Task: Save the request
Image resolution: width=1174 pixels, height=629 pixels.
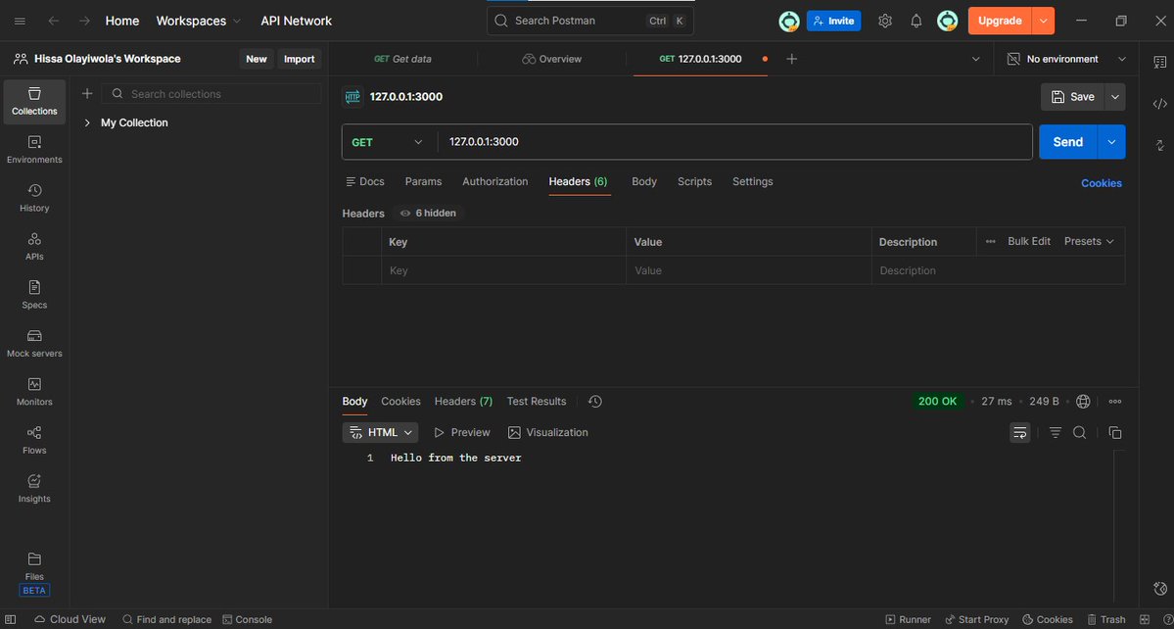Action: click(x=1073, y=97)
